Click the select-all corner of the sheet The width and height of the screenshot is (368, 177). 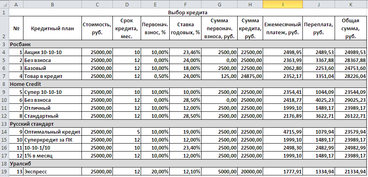(4, 4)
